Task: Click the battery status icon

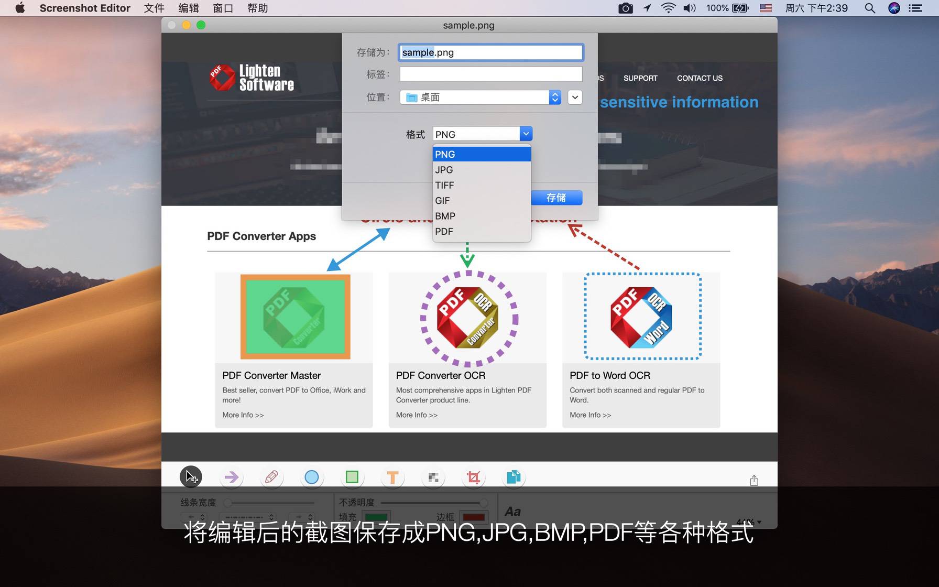Action: point(740,8)
